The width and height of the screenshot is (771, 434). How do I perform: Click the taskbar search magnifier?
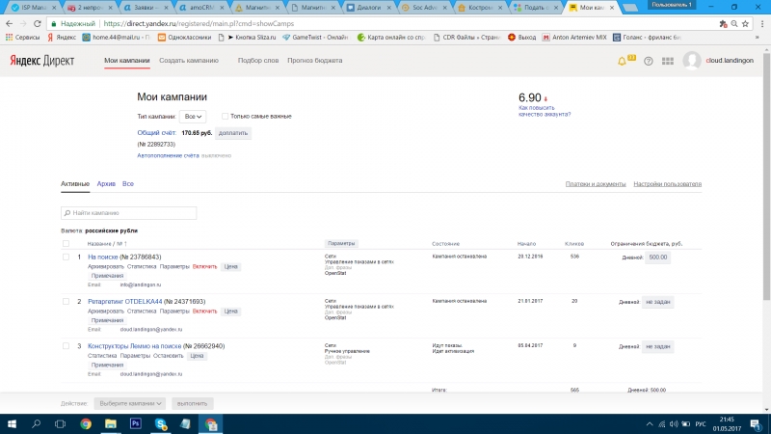coord(36,423)
